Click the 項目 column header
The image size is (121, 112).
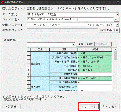64,50
